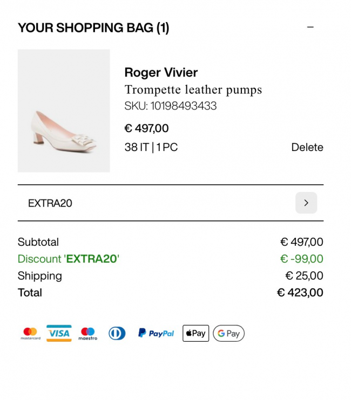Choose the PayPal payment logo
The height and width of the screenshot is (400, 351).
pyautogui.click(x=156, y=333)
